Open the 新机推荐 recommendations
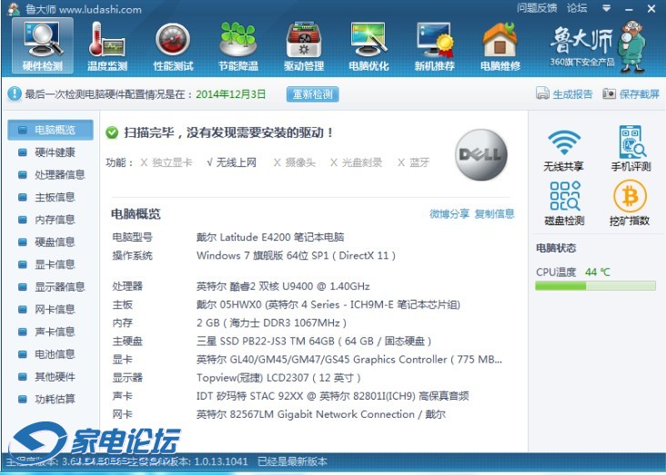 pyautogui.click(x=435, y=45)
